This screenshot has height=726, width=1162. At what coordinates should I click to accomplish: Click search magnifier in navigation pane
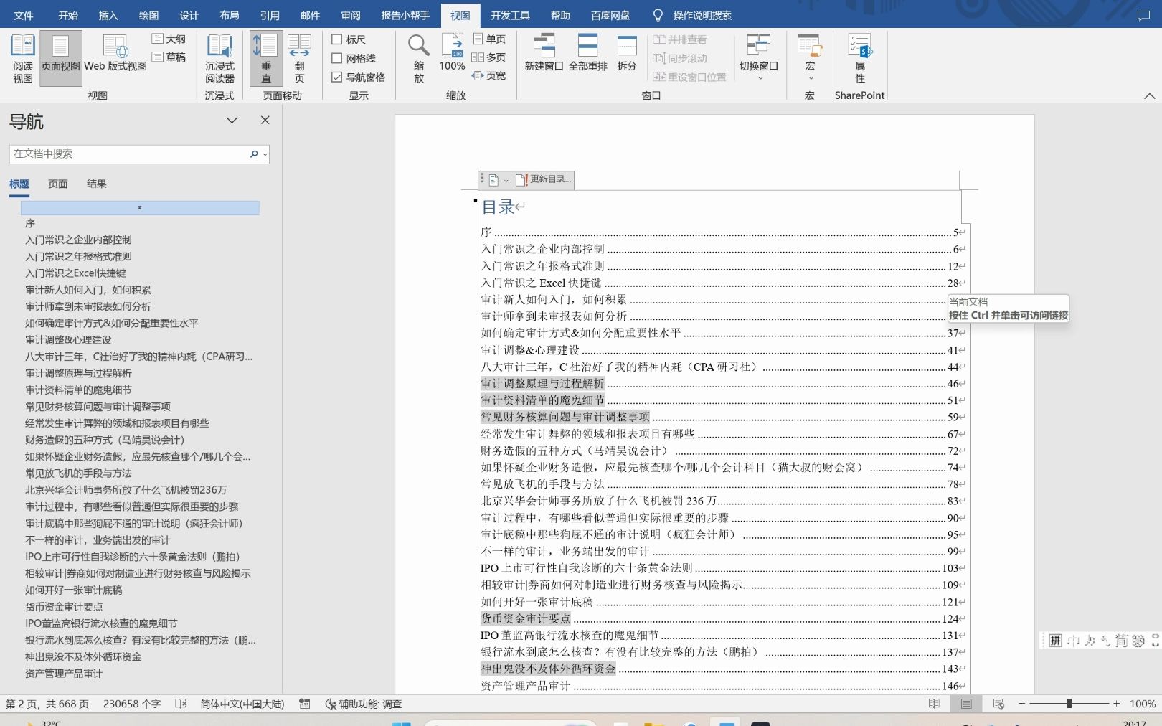point(253,154)
